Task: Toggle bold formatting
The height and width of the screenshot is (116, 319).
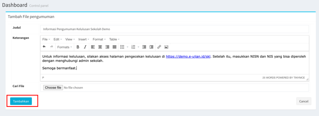Action: pyautogui.click(x=78, y=47)
